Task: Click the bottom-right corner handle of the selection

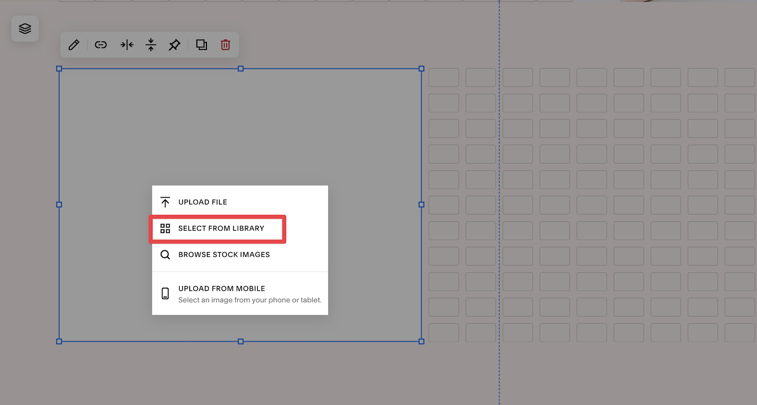Action: tap(421, 341)
